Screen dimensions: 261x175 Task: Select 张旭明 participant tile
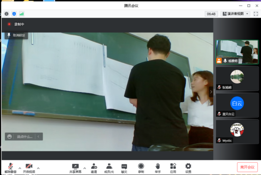click(x=237, y=78)
